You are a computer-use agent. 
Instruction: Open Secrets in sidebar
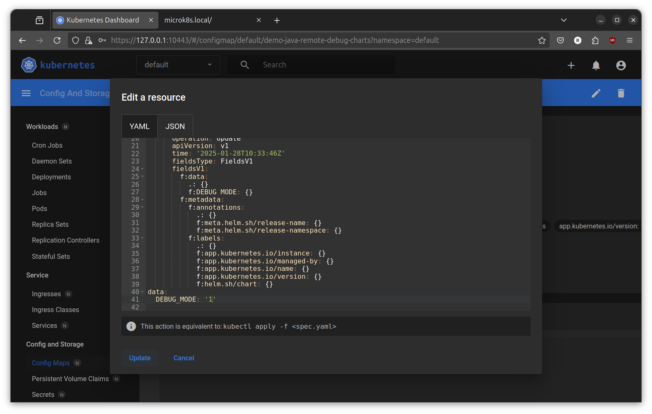pyautogui.click(x=43, y=394)
